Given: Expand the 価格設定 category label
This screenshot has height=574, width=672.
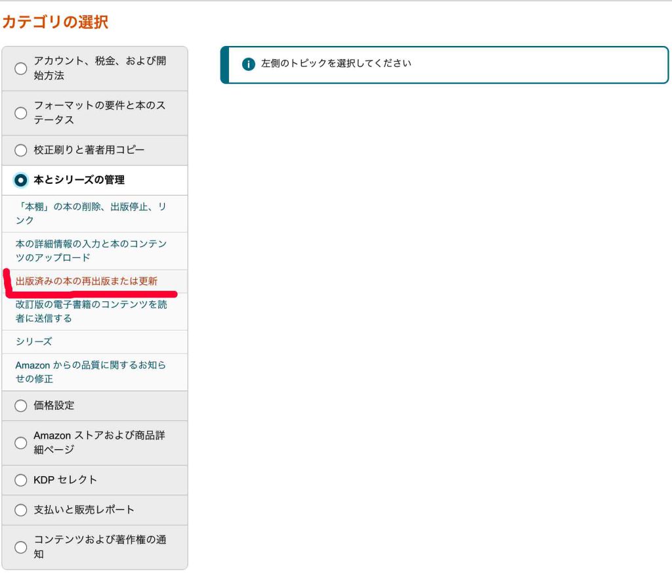Looking at the screenshot, I should 54,406.
